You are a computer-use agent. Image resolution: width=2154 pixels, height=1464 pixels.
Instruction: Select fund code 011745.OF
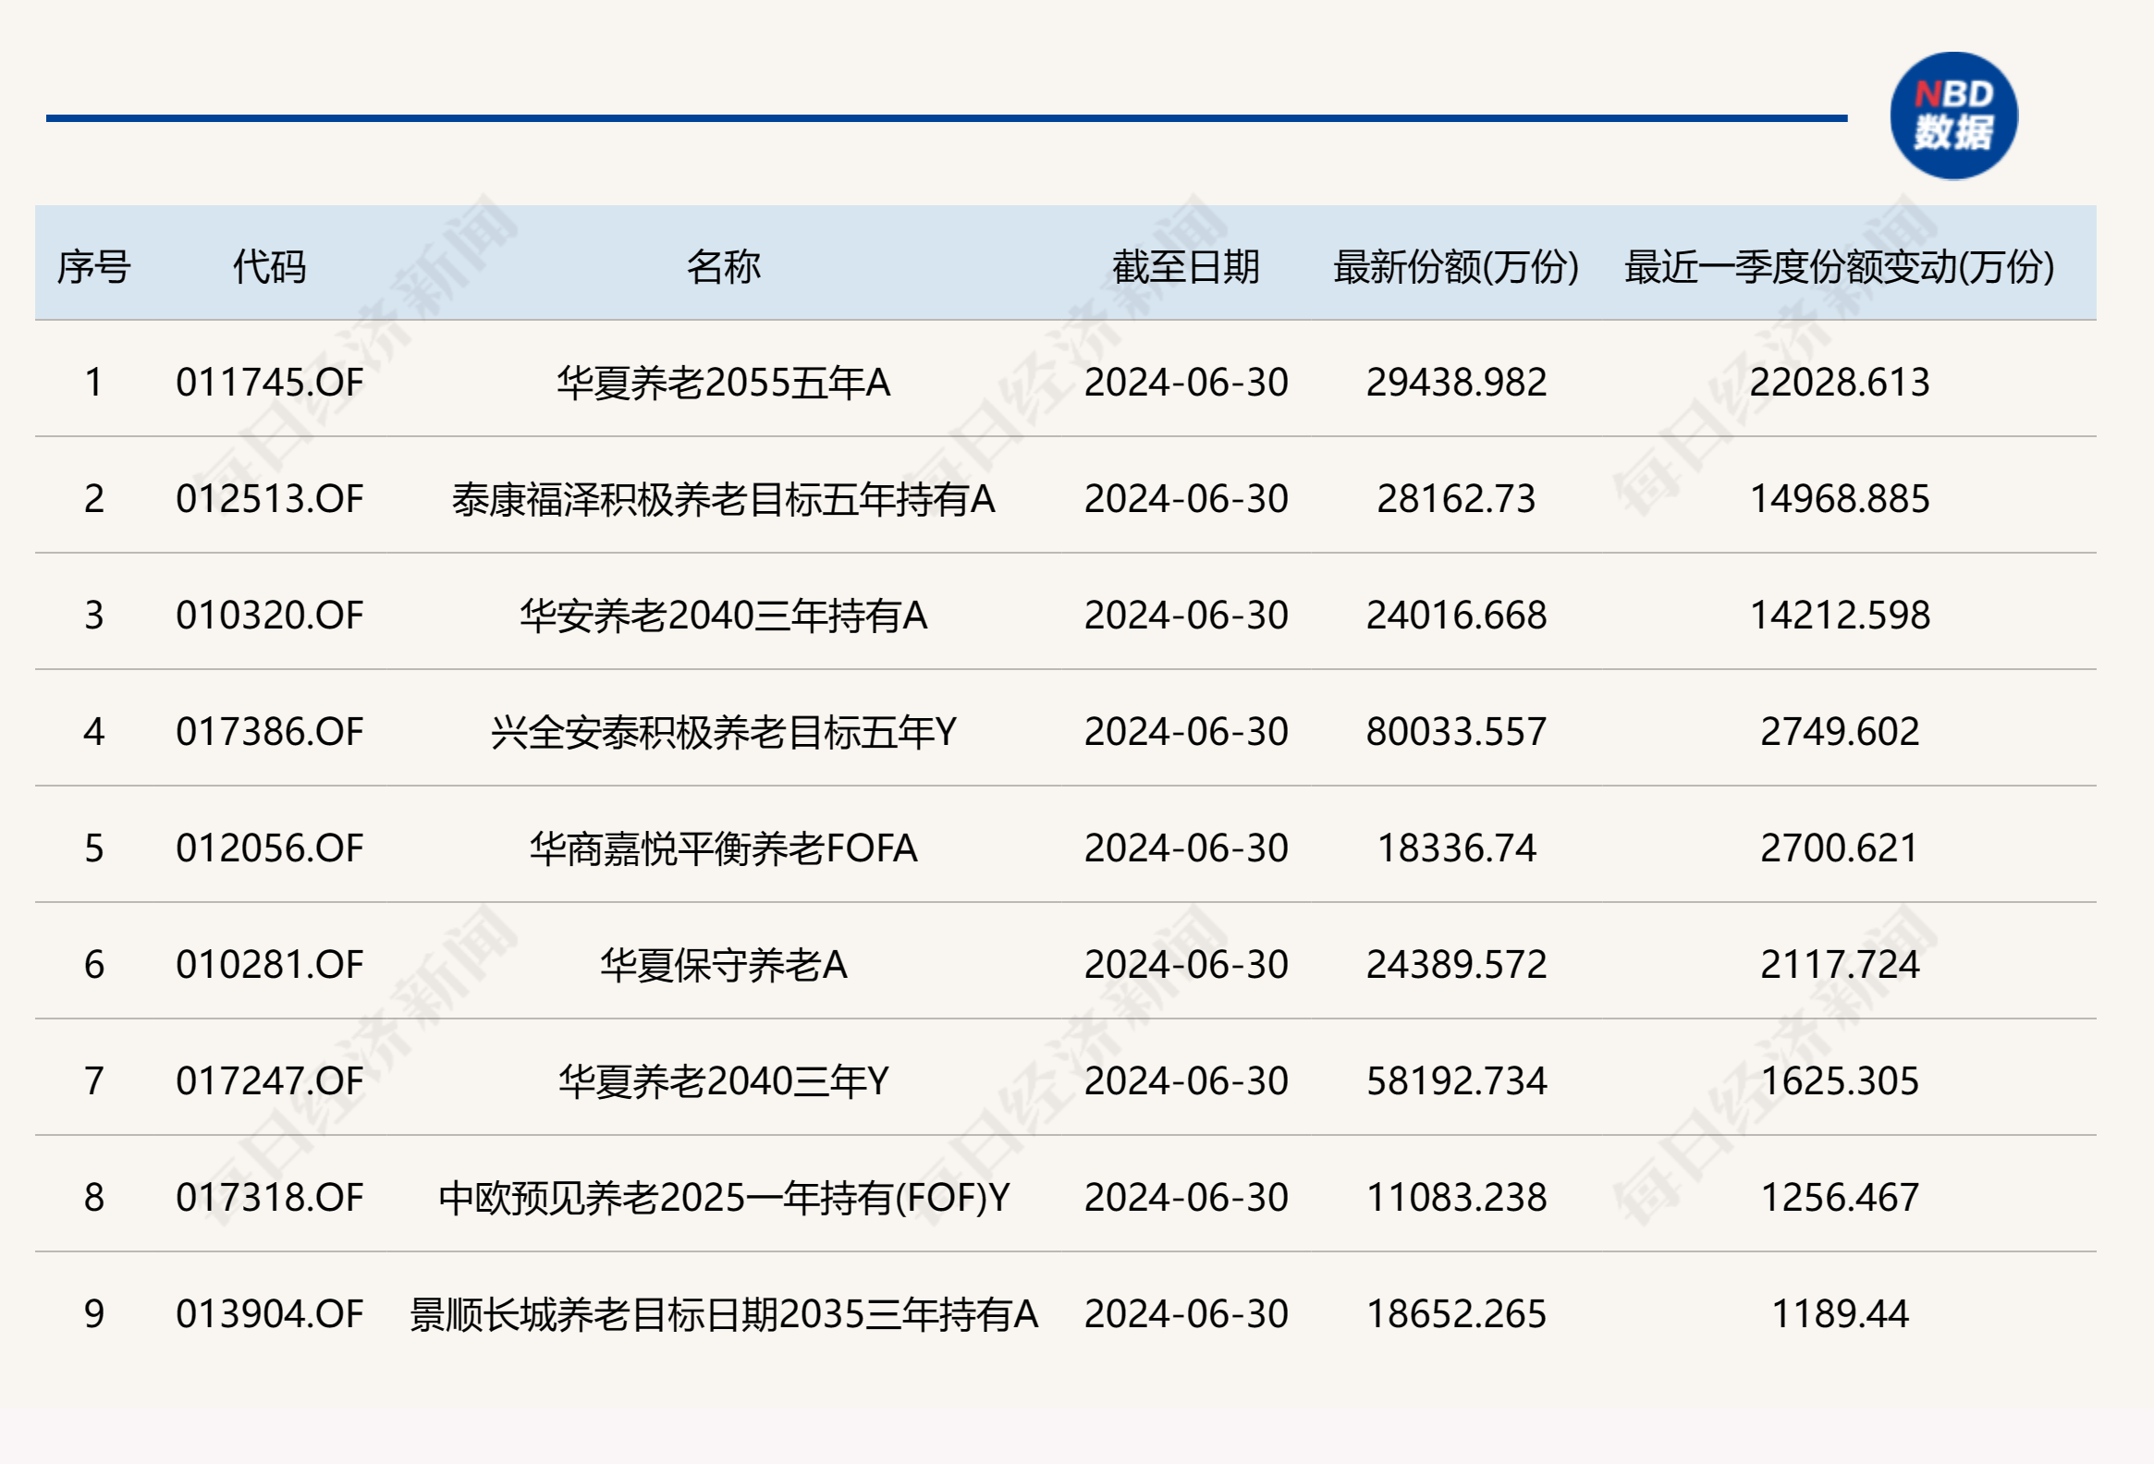pyautogui.click(x=269, y=382)
